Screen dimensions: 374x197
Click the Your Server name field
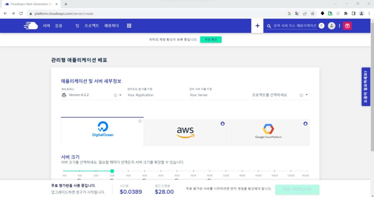coord(218,95)
